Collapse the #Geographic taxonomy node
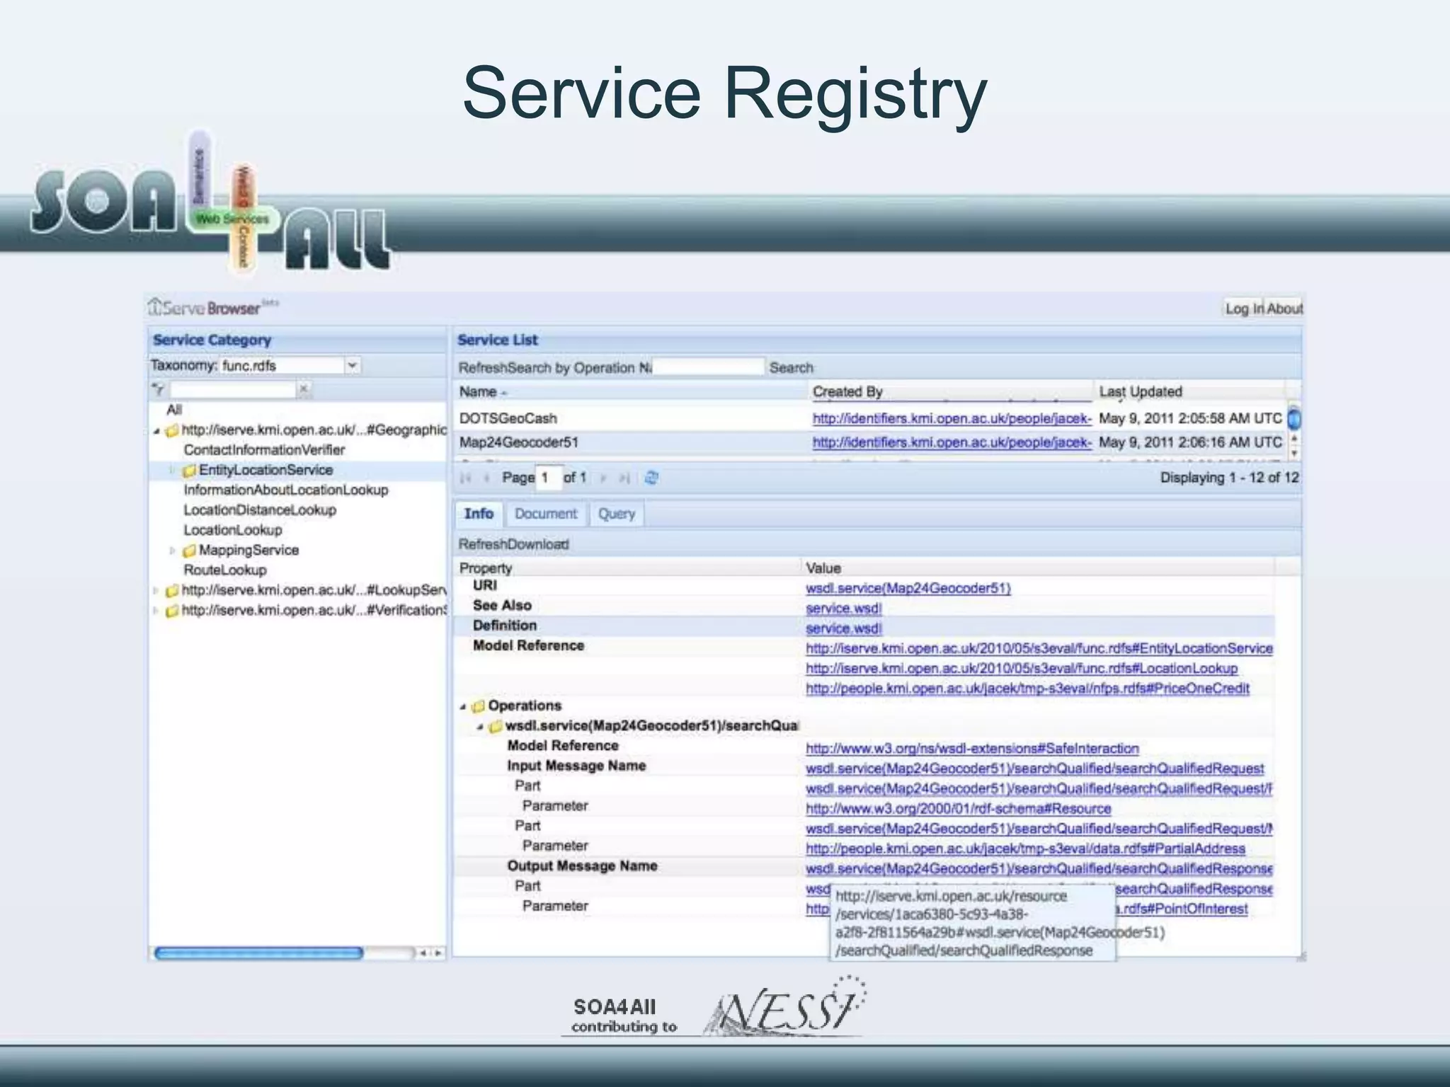 point(156,431)
